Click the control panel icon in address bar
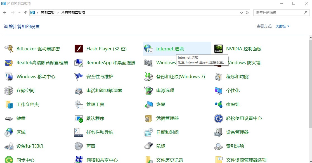The image size is (312, 163). 32,13
